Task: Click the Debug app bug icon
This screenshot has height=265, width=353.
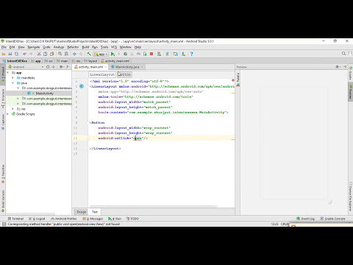Action: click(x=125, y=54)
